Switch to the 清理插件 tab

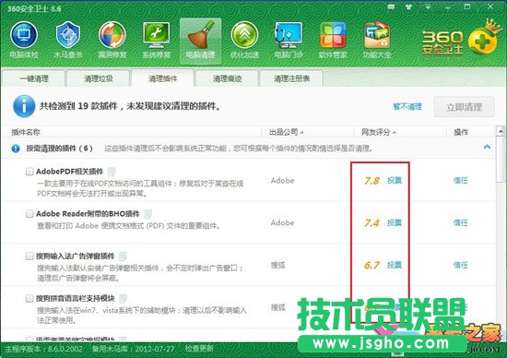click(162, 78)
